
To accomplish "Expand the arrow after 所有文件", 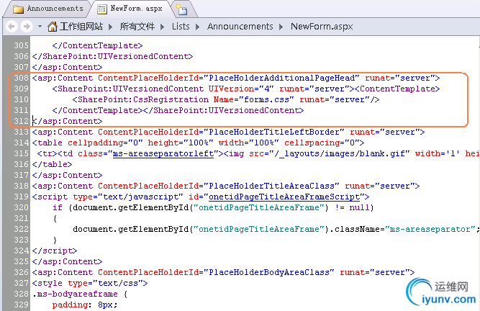I will coord(162,27).
